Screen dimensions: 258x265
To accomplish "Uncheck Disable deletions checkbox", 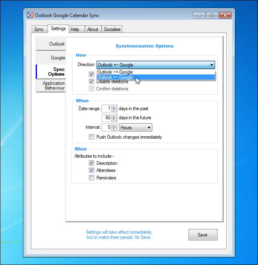I will click(91, 82).
